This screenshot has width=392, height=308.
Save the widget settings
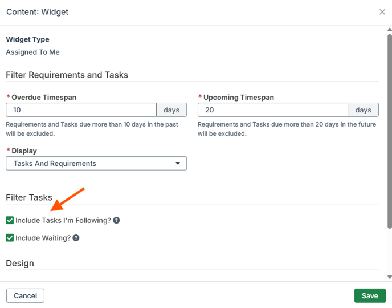coord(370,296)
